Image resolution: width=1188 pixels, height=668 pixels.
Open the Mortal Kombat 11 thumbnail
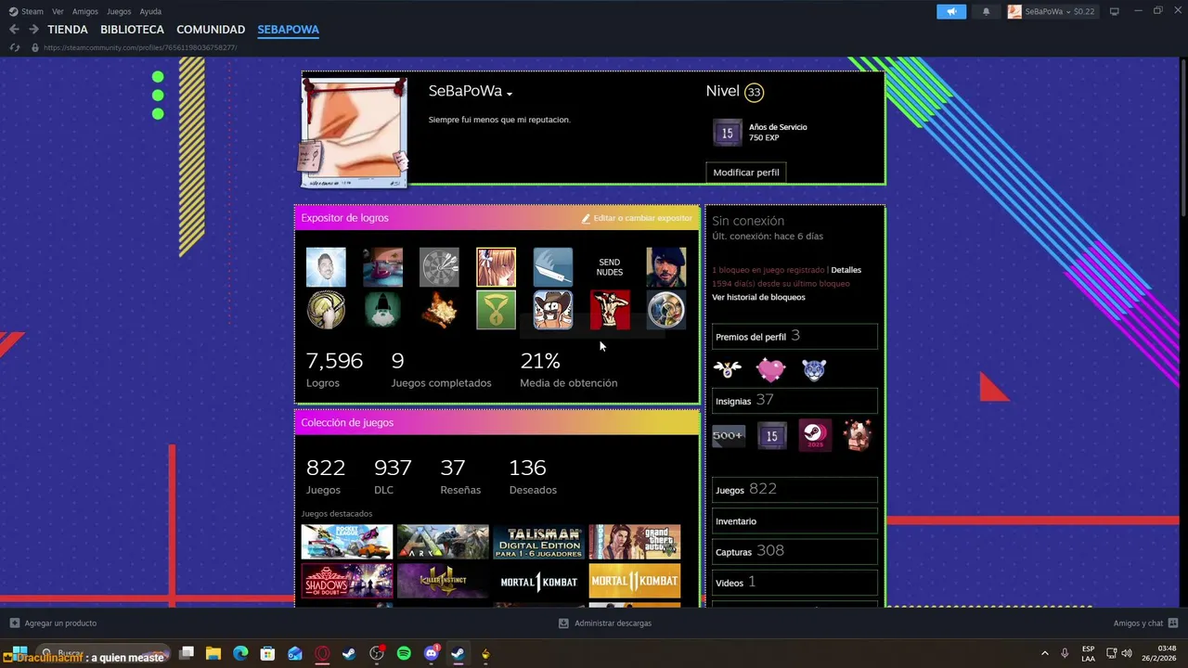[635, 582]
